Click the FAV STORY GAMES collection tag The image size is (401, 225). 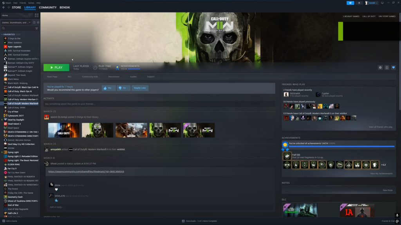387,16
